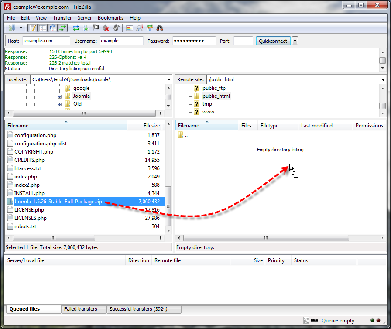Toggle the message log display
The height and width of the screenshot is (329, 391).
(32, 28)
